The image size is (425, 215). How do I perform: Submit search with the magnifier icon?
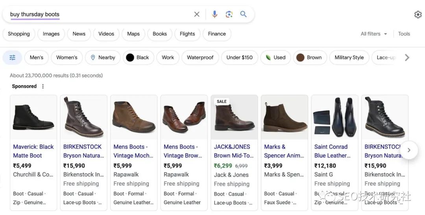tap(244, 14)
